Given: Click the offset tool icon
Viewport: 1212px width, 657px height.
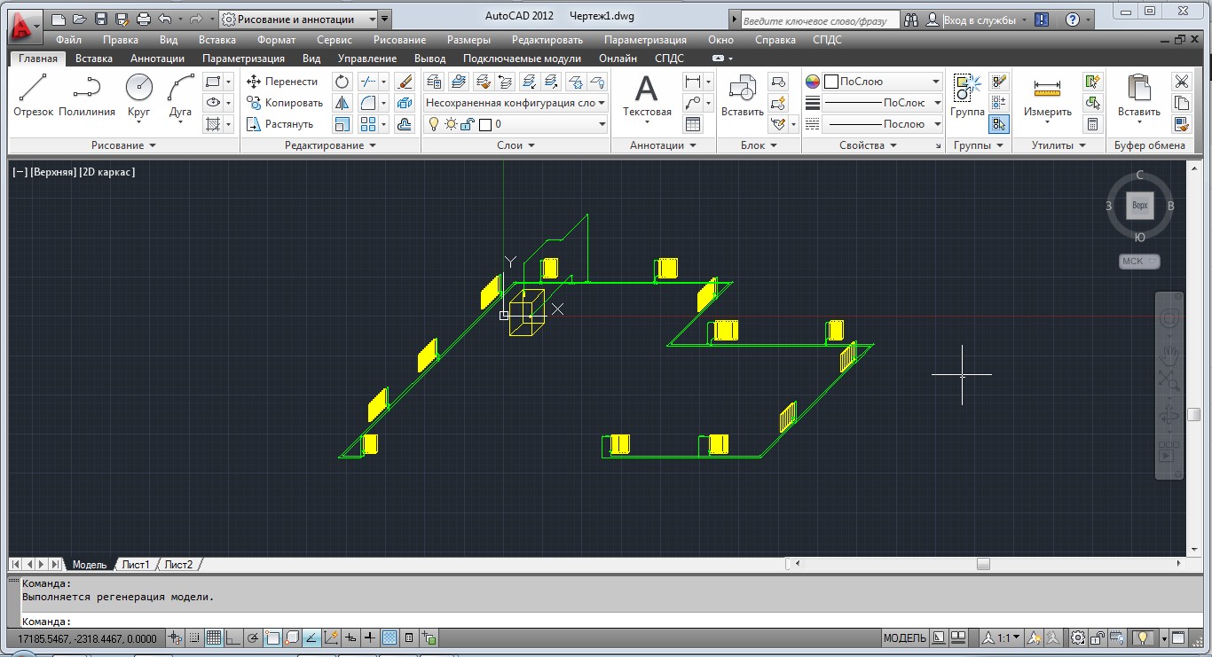Looking at the screenshot, I should pyautogui.click(x=405, y=124).
